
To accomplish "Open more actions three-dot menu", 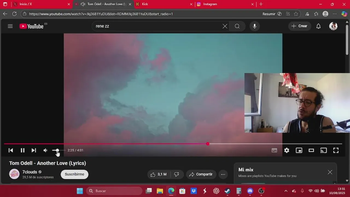I will pos(223,174).
